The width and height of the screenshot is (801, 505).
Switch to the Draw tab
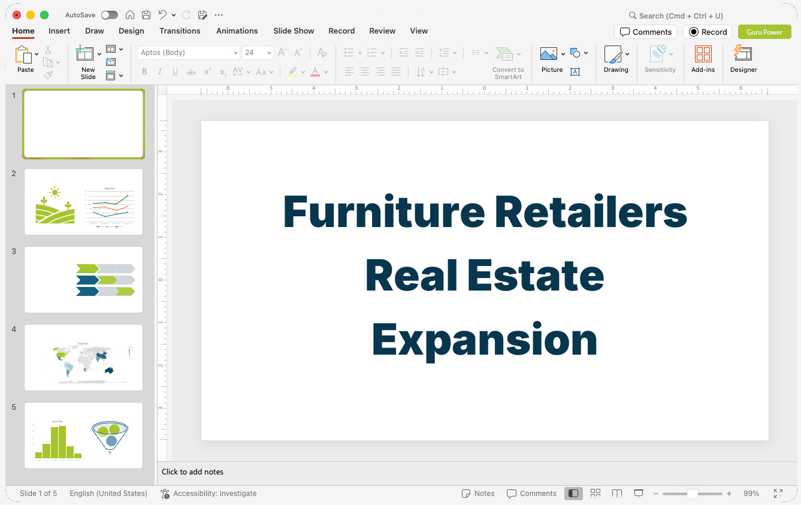95,31
